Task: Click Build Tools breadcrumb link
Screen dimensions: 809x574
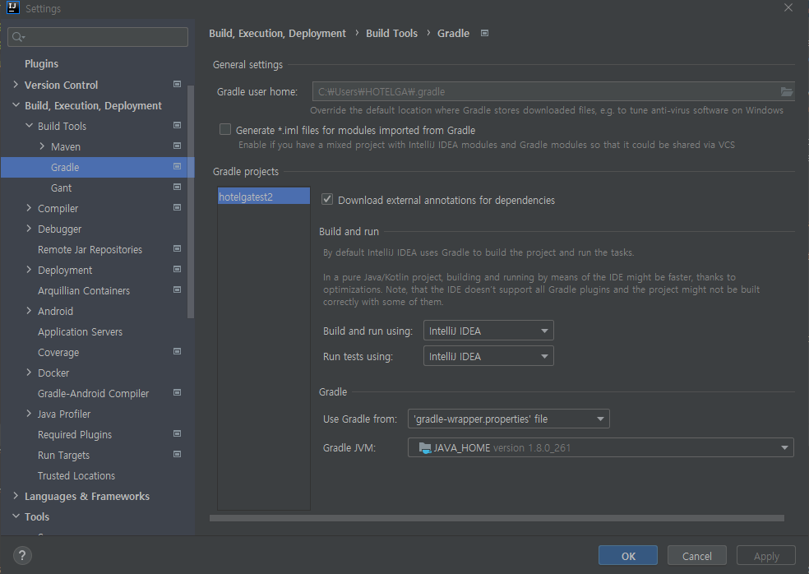Action: point(391,34)
